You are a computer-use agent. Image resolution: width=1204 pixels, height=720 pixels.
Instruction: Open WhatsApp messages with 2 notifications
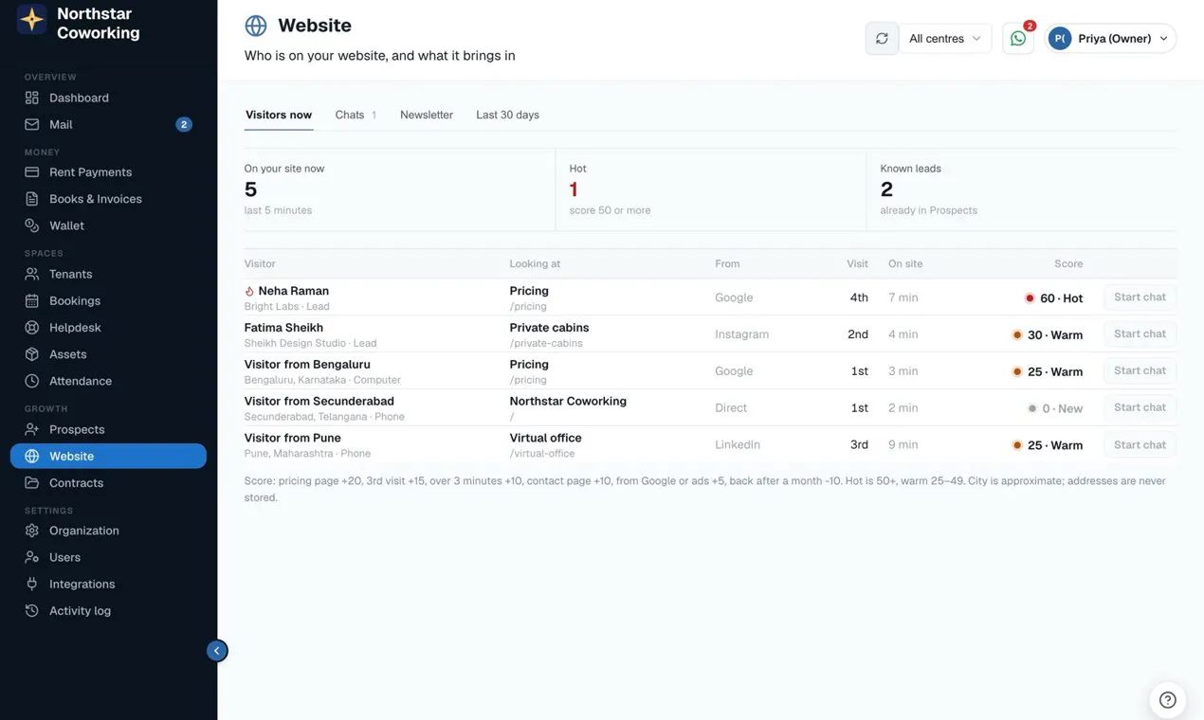click(x=1018, y=39)
